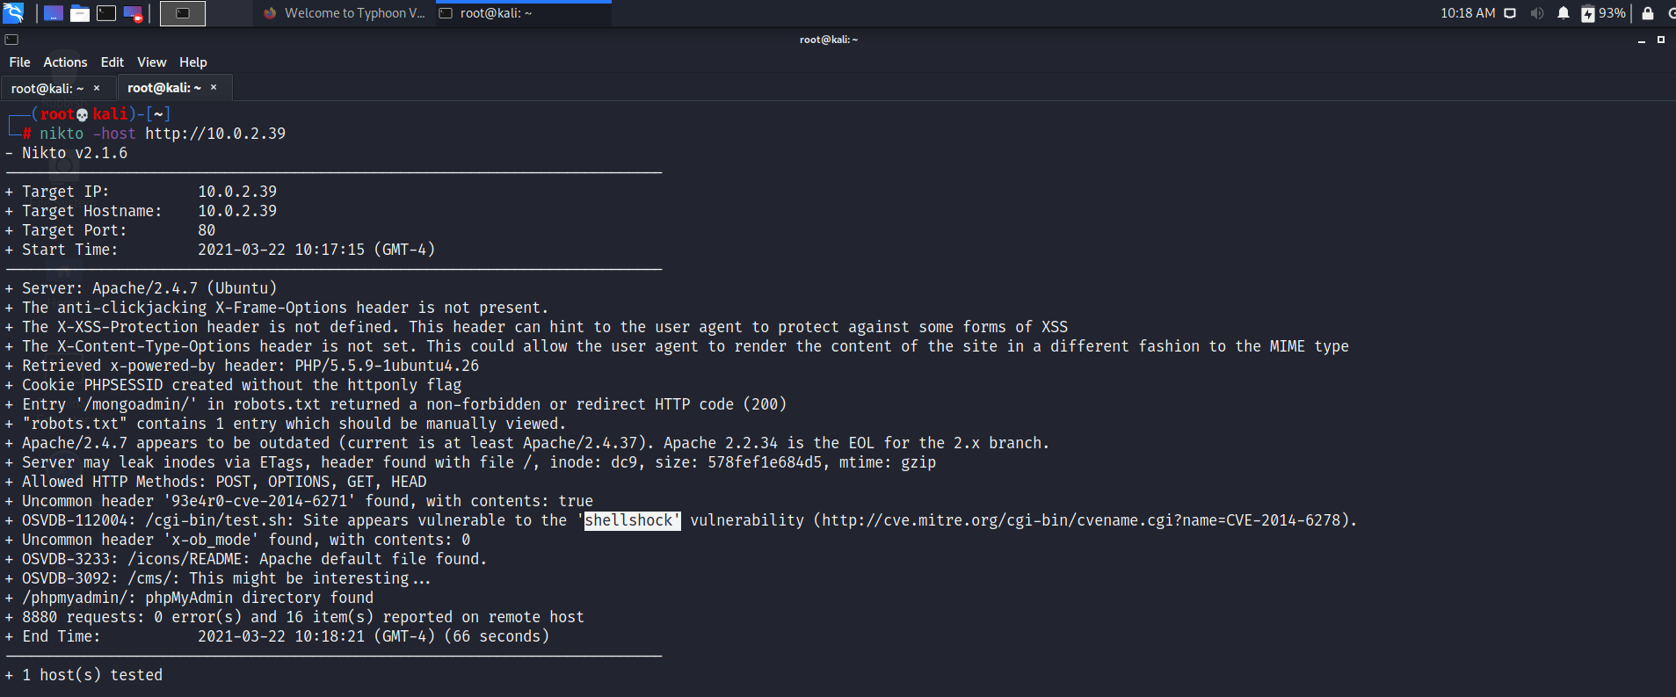
Task: Switch to Welcome to Typhoon Firefox window
Action: pyautogui.click(x=345, y=13)
